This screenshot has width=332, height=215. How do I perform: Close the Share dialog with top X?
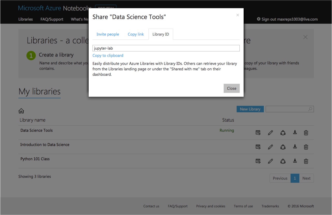[237, 15]
